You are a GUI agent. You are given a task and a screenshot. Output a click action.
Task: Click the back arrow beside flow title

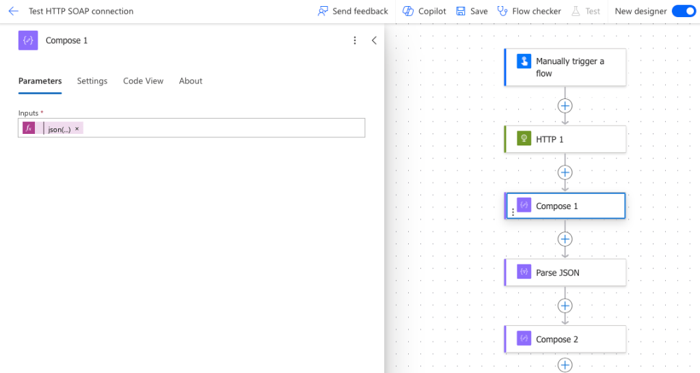coord(13,11)
